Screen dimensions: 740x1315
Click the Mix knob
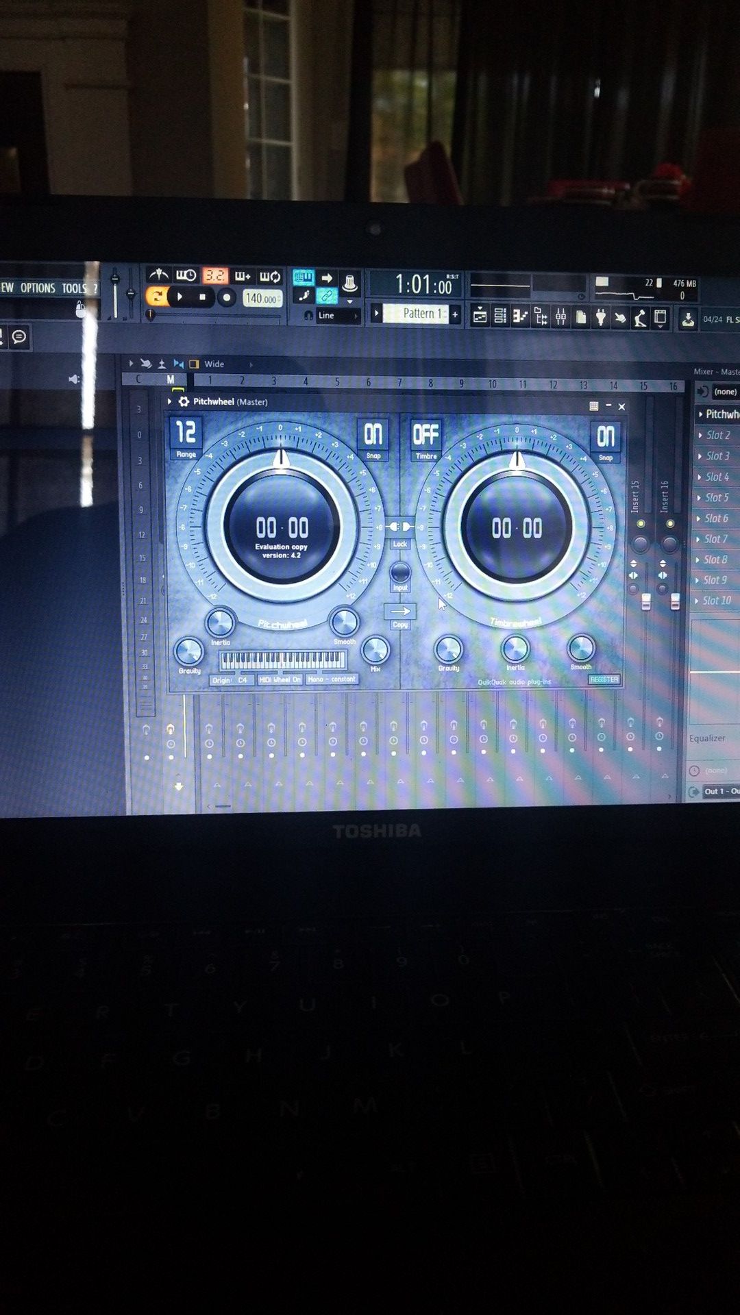pyautogui.click(x=375, y=650)
